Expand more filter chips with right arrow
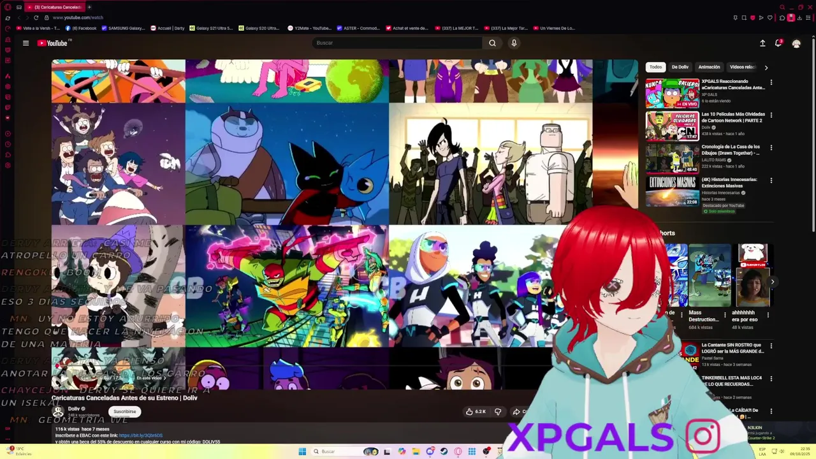The height and width of the screenshot is (459, 816). (766, 67)
